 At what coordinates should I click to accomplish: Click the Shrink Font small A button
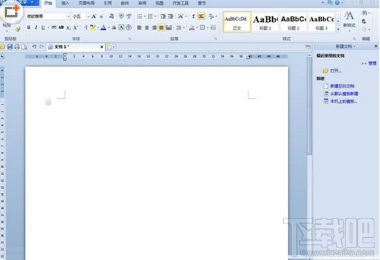(x=102, y=16)
